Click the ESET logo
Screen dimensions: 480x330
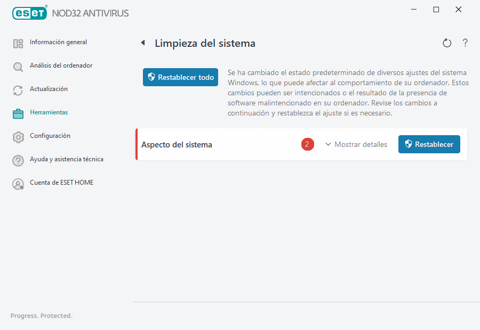pos(29,13)
